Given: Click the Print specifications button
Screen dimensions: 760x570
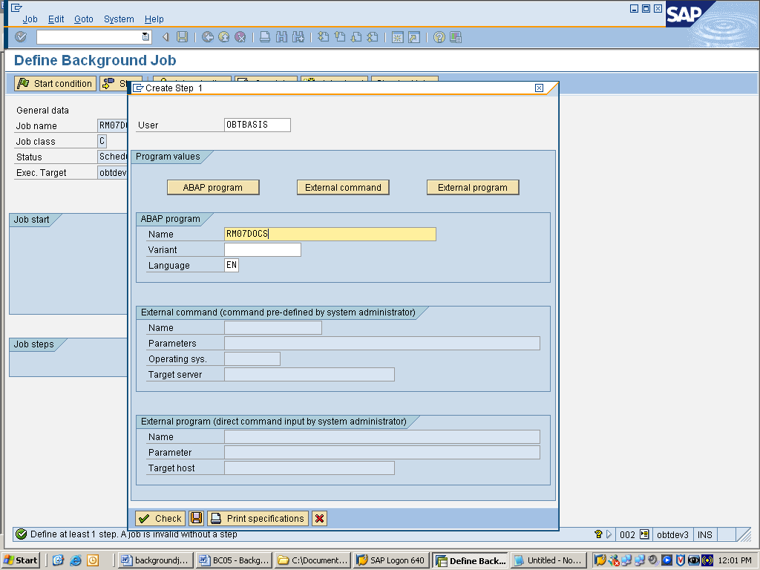Looking at the screenshot, I should pyautogui.click(x=258, y=518).
